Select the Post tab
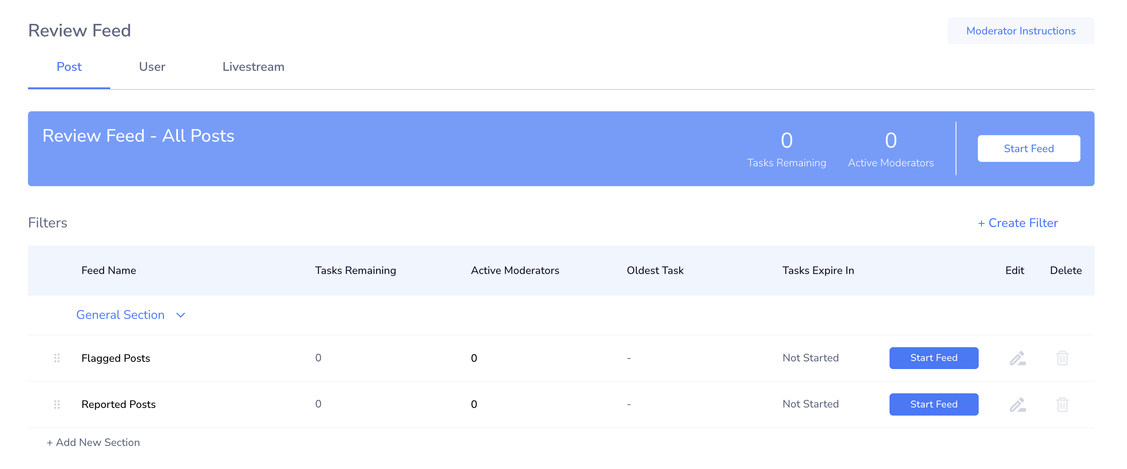The height and width of the screenshot is (469, 1127). pyautogui.click(x=69, y=67)
